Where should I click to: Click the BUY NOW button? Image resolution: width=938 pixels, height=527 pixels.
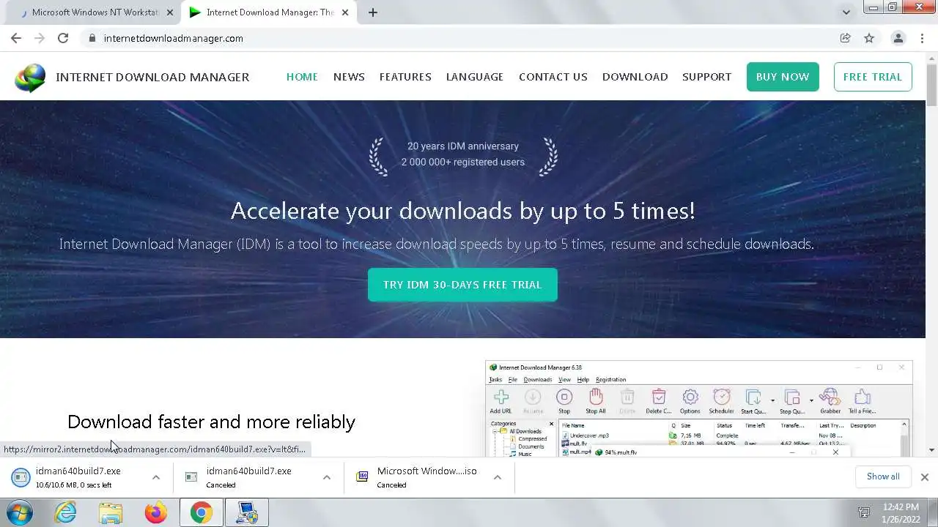(783, 77)
